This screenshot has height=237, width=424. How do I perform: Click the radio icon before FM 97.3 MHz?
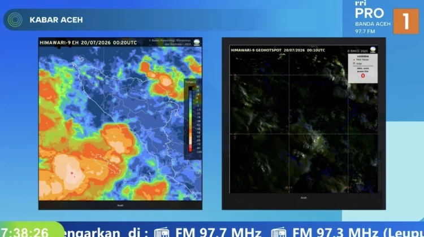[279, 233]
